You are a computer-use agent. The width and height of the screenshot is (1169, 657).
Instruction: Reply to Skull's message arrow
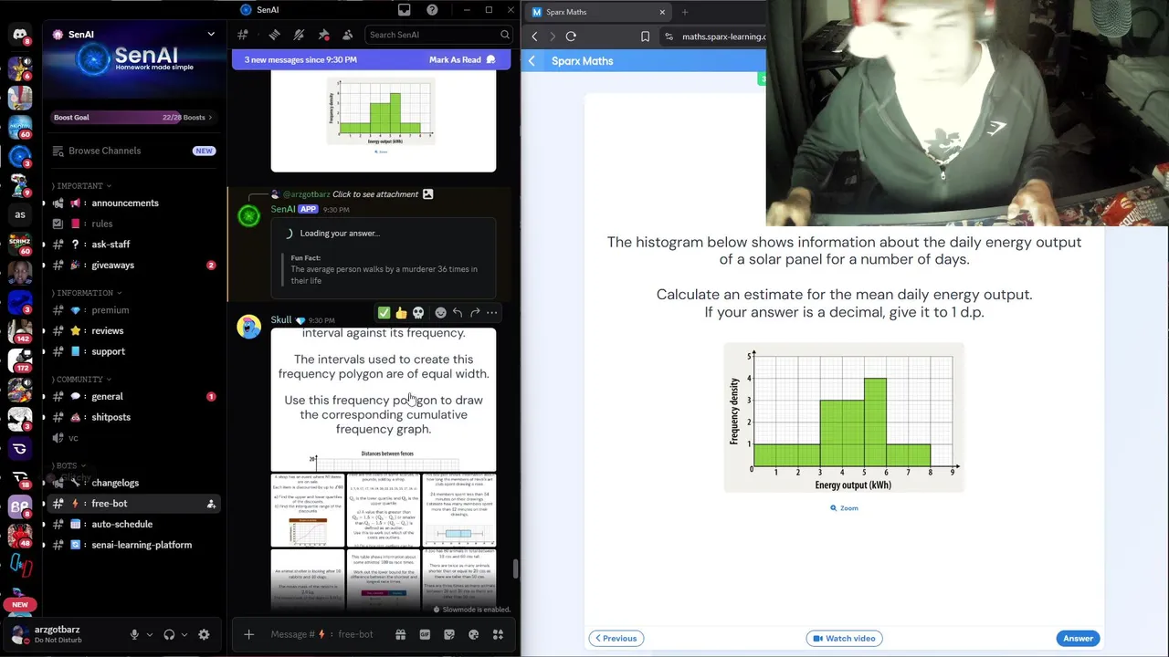pyautogui.click(x=458, y=313)
